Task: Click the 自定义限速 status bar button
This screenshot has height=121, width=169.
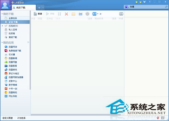Action: 8,118
